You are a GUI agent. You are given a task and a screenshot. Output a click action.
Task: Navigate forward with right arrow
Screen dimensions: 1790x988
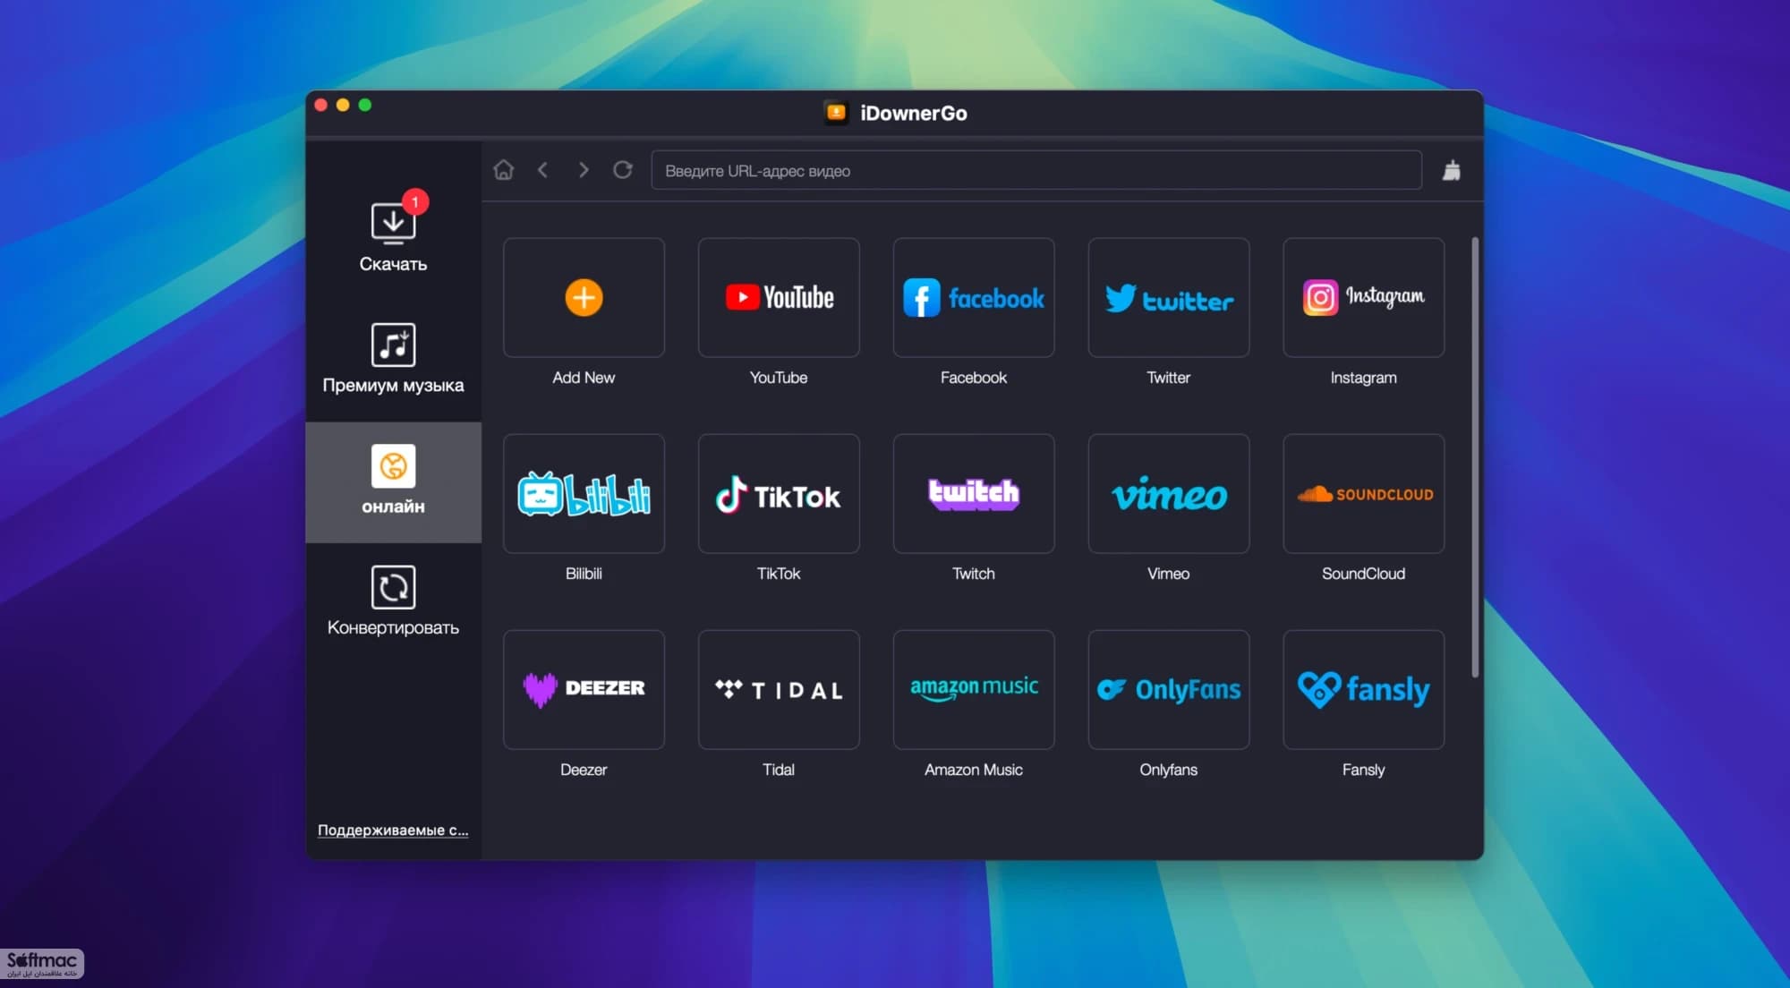pyautogui.click(x=584, y=170)
